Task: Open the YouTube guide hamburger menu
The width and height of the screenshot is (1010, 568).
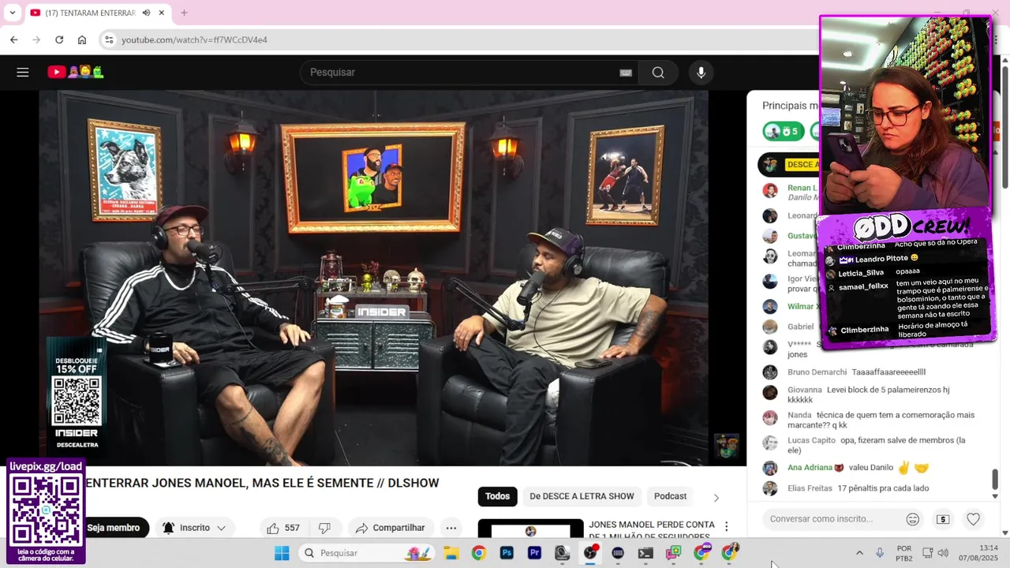Action: click(23, 73)
